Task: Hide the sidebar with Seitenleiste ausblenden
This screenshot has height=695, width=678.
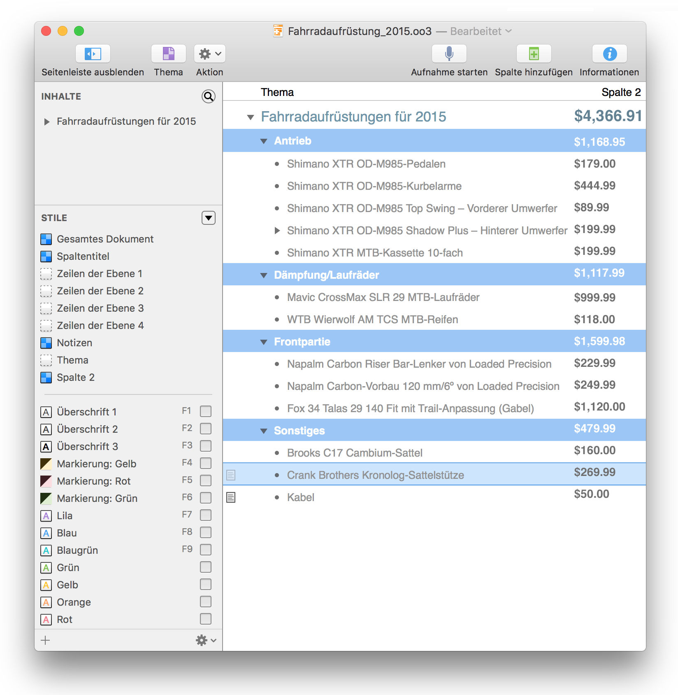Action: (93, 54)
